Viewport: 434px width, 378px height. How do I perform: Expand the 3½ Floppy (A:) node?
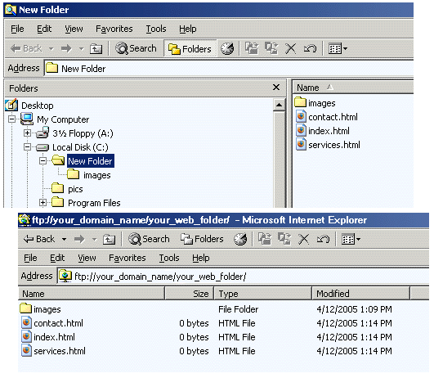click(x=27, y=133)
